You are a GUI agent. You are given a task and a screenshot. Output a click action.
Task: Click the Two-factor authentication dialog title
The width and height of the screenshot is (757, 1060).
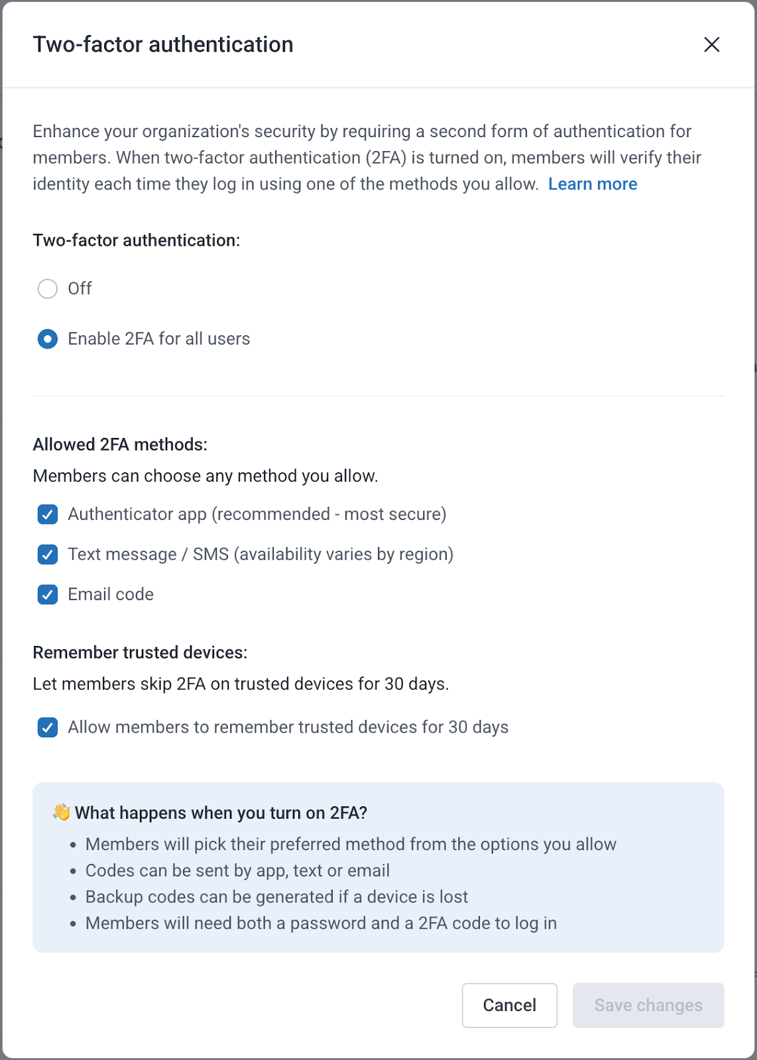click(163, 44)
